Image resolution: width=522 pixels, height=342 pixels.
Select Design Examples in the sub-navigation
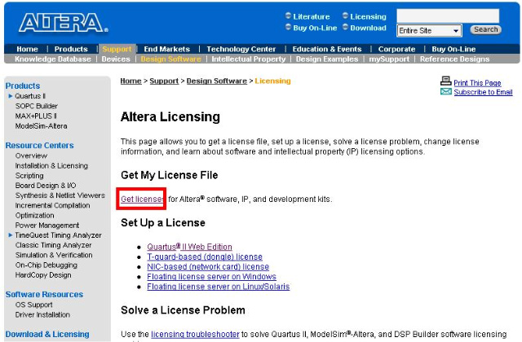pos(327,59)
